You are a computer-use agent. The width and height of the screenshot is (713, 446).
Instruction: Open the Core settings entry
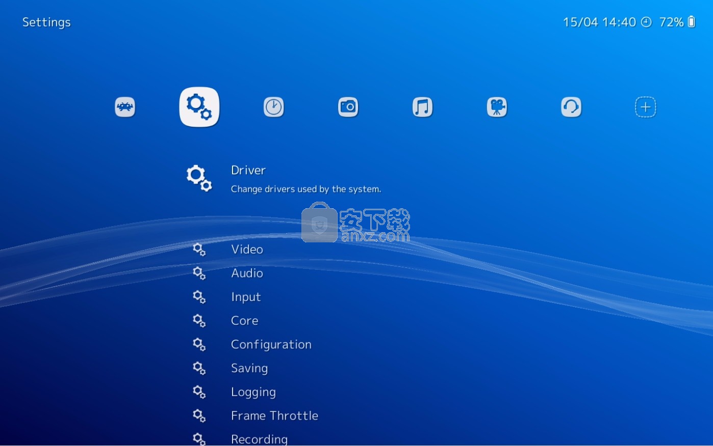244,321
